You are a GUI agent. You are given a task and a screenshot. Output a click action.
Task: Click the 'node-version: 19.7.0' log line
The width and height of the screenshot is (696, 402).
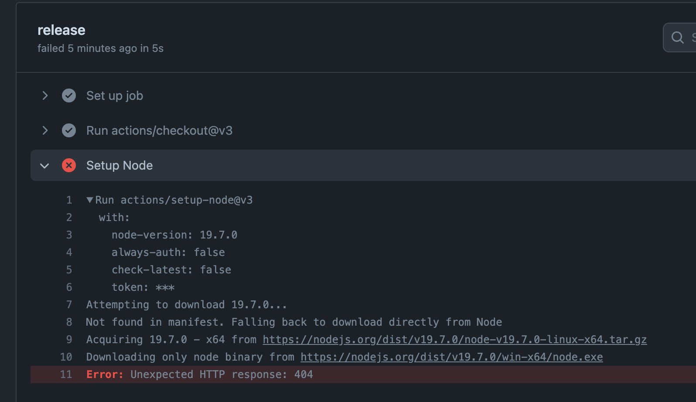(x=174, y=235)
